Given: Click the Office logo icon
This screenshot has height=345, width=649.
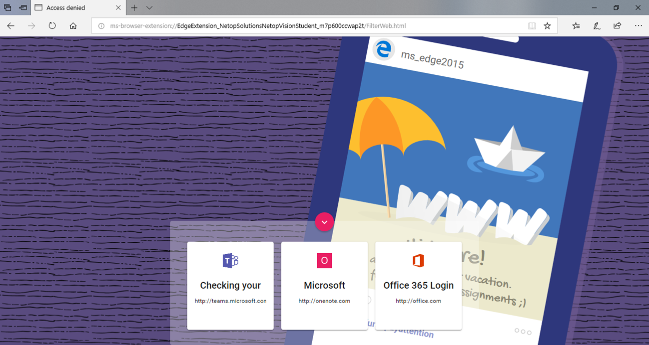Looking at the screenshot, I should (418, 261).
